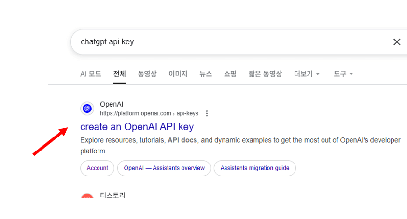This screenshot has width=407, height=219.
Task: Open OpenAI — Assistants overview chip
Action: coord(164,168)
